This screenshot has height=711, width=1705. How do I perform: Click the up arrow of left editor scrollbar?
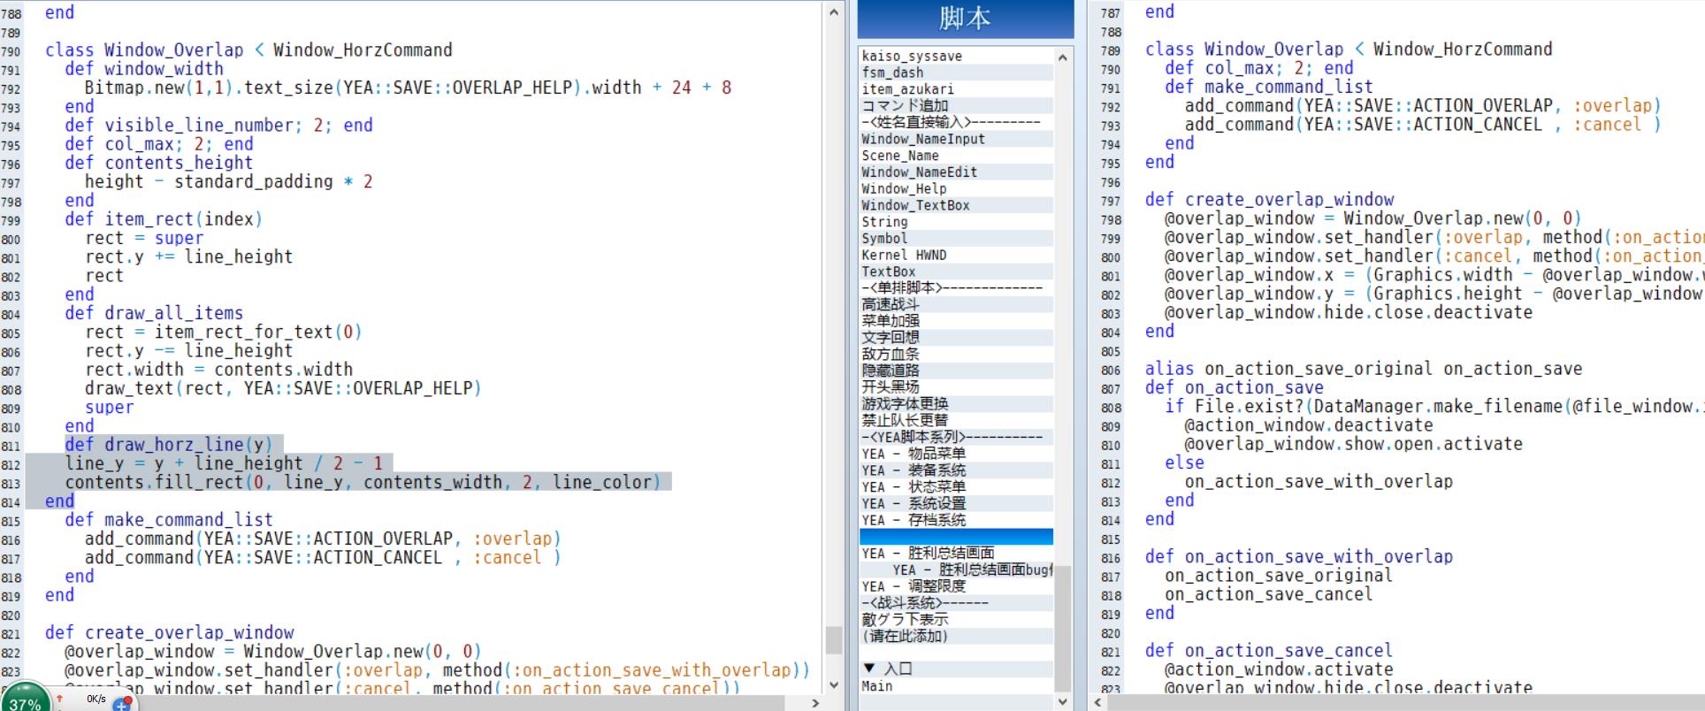(x=834, y=11)
